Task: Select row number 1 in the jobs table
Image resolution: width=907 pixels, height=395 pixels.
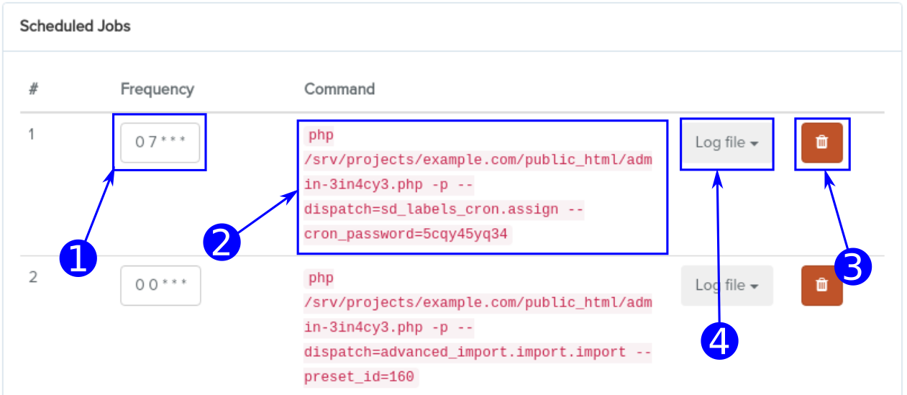Action: [x=32, y=134]
